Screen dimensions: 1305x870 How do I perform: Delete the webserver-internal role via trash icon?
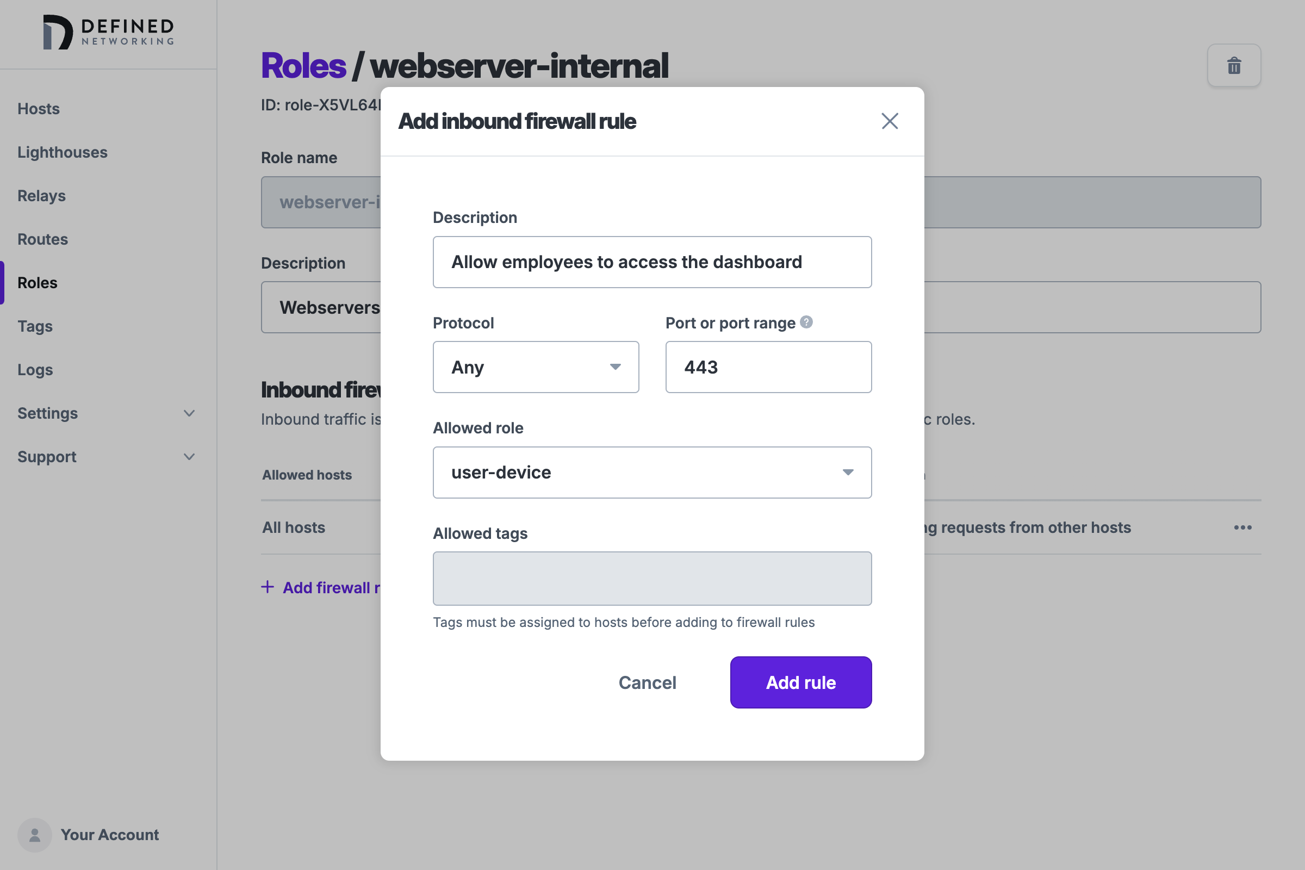click(1233, 65)
